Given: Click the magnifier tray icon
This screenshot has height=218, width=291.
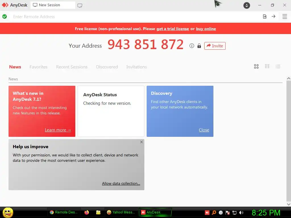Looking at the screenshot, I should pyautogui.click(x=214, y=213).
